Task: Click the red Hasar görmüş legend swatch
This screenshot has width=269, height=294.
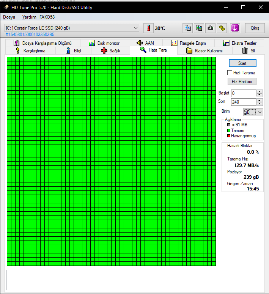Action: [x=229, y=136]
